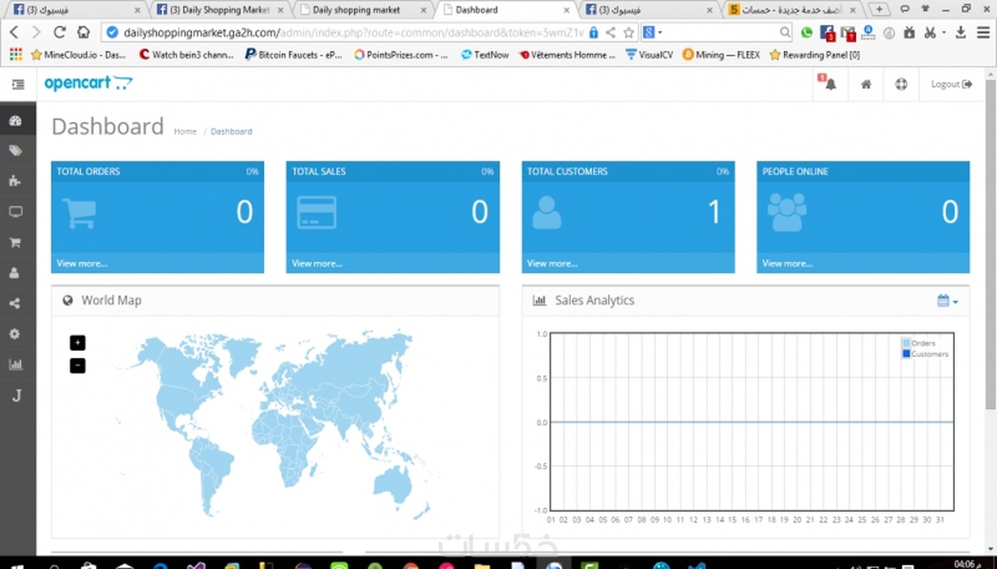The width and height of the screenshot is (997, 569).
Task: Open the Sales cart sidebar icon
Action: [16, 242]
